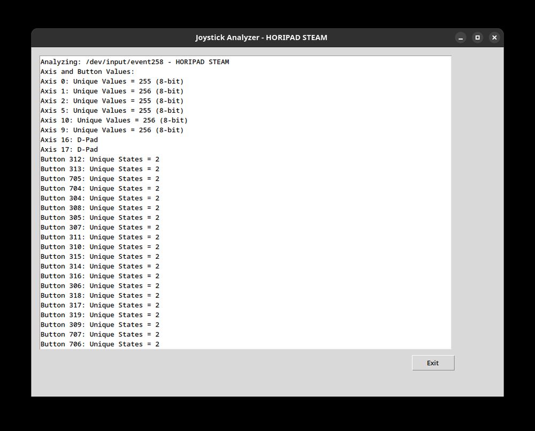The image size is (535, 431).
Task: Click the 'Button 308: Unique States' line
Action: coord(100,207)
